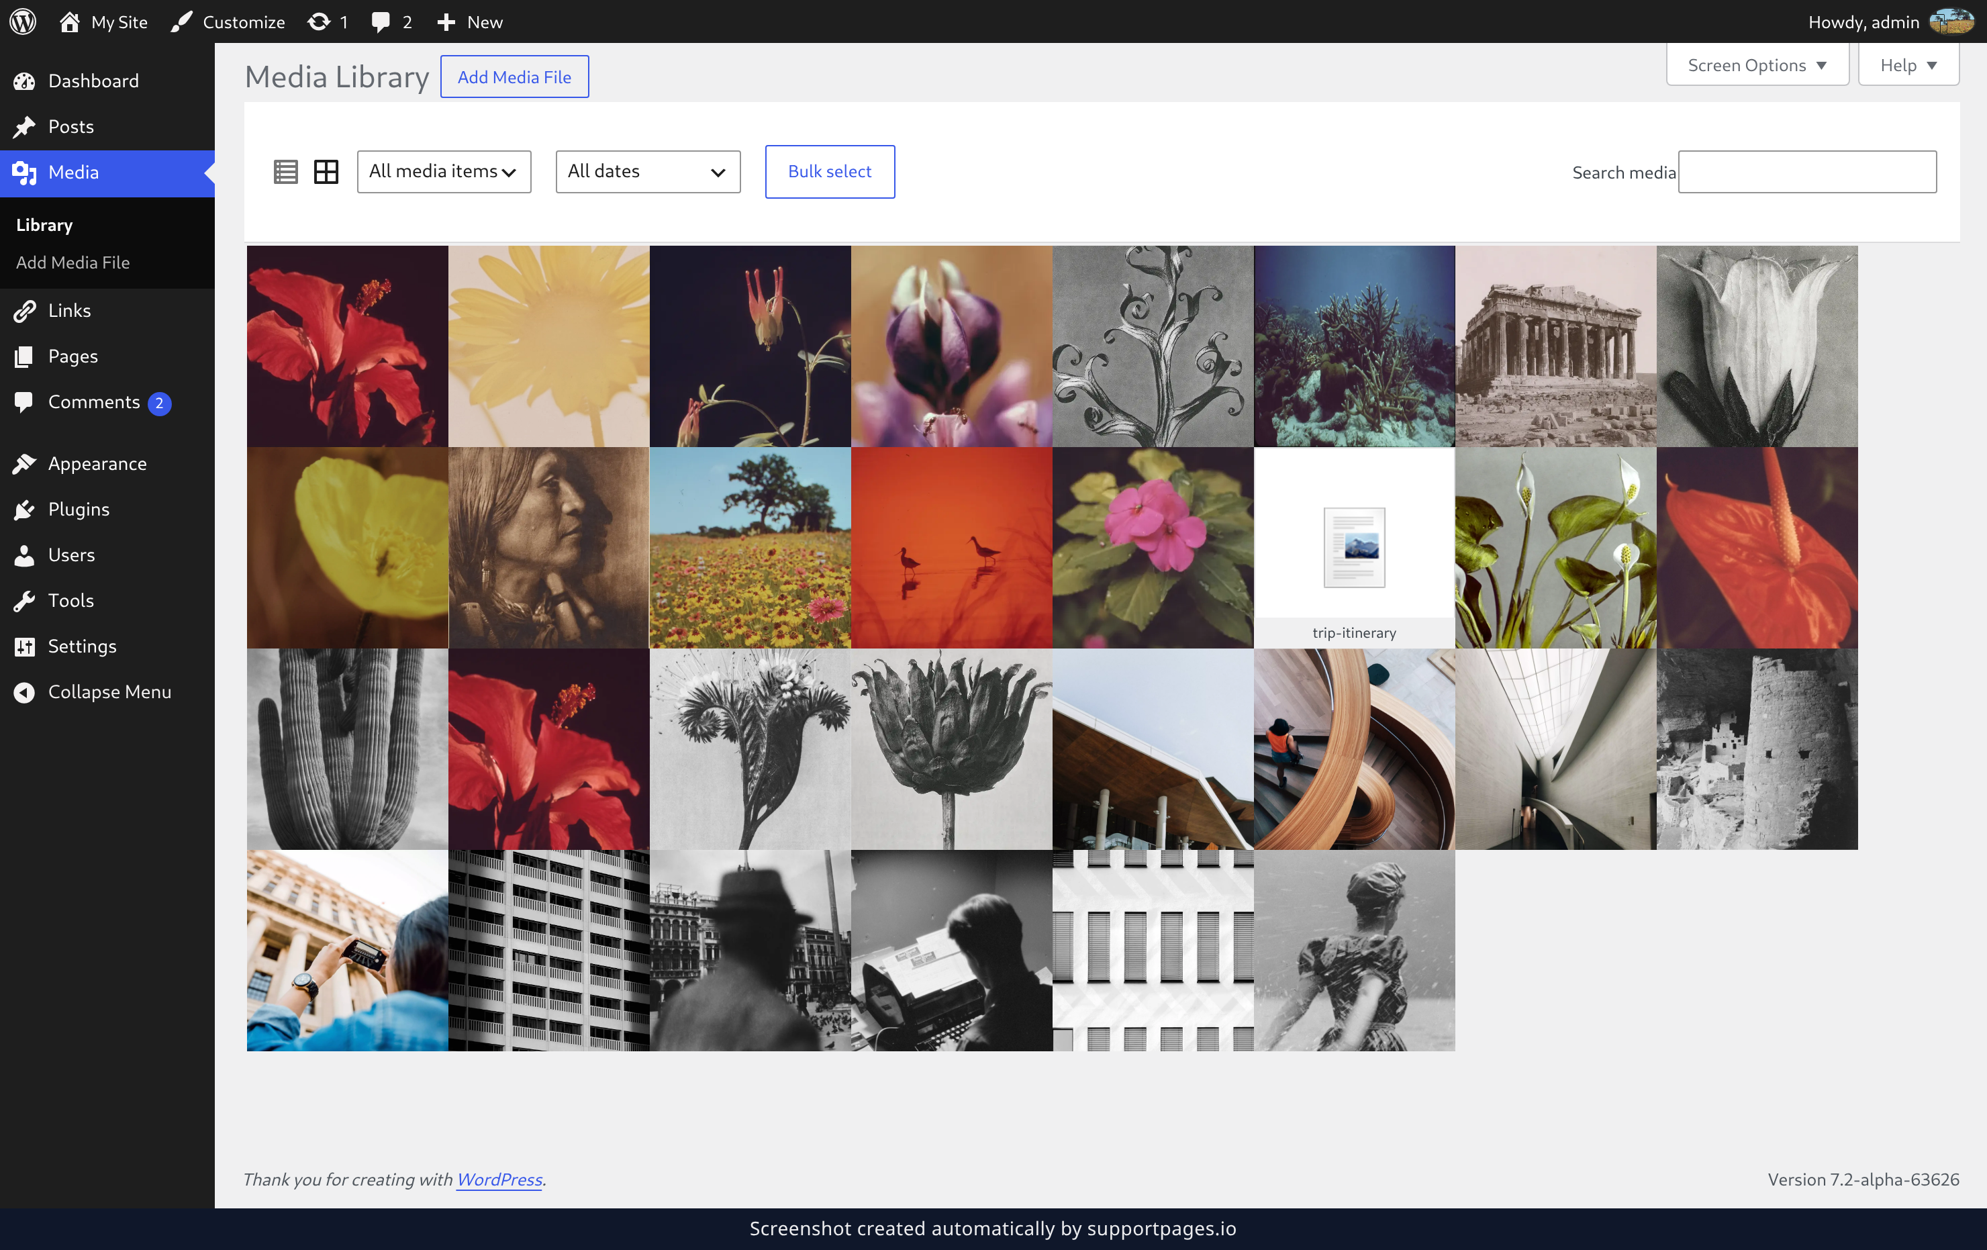
Task: Open Comments in the sidebar
Action: tap(107, 402)
